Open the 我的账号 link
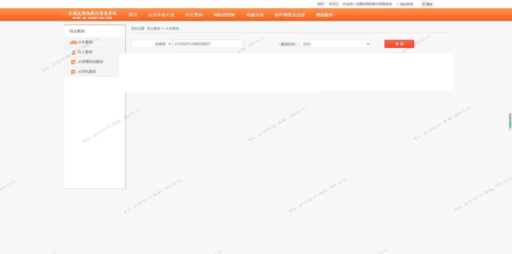The height and width of the screenshot is (254, 512). coord(407,4)
